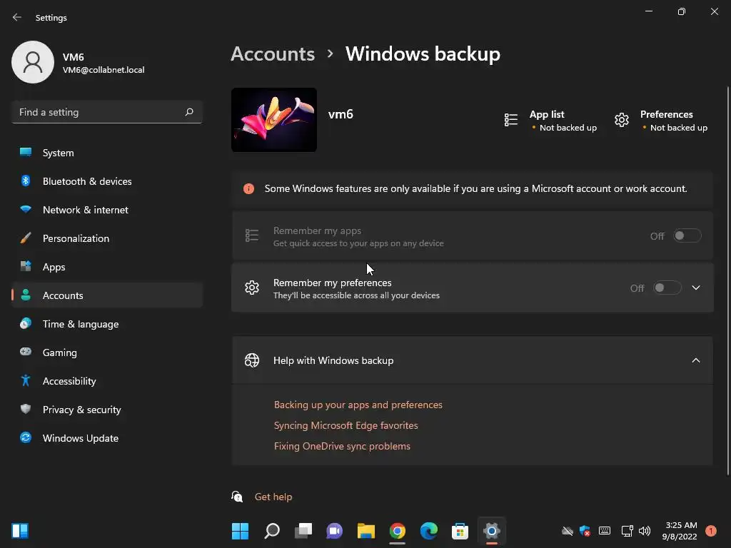The height and width of the screenshot is (548, 731).
Task: Open the Start menu from taskbar
Action: [240, 531]
